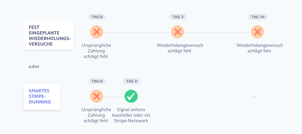This screenshot has width=302, height=134.
Task: Click 'Wiederholungsversuch schlägt fehl' text under TAG 7
Action: (x=180, y=48)
